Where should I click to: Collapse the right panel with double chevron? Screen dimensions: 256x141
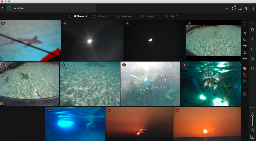(252, 23)
